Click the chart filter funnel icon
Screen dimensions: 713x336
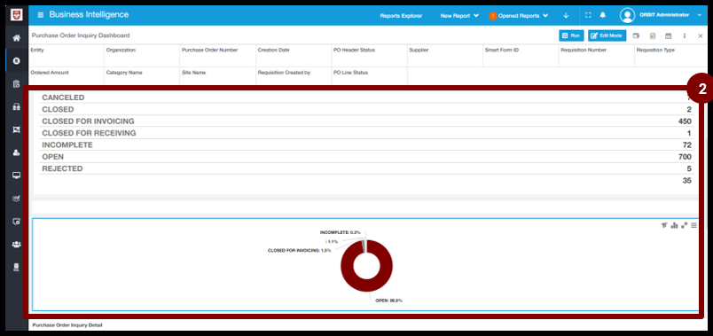(x=664, y=225)
